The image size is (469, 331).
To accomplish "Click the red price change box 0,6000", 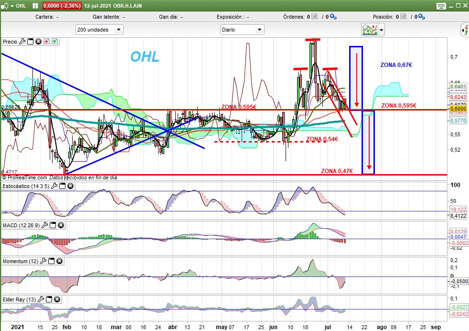I will tap(62, 6).
